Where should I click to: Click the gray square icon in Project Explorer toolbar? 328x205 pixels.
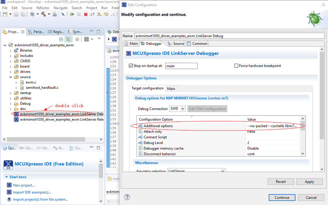86,39
